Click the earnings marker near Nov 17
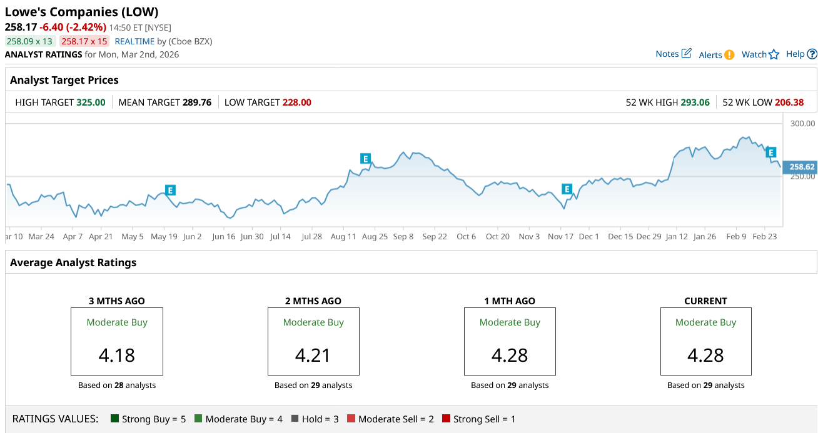818x433 pixels. coord(567,189)
